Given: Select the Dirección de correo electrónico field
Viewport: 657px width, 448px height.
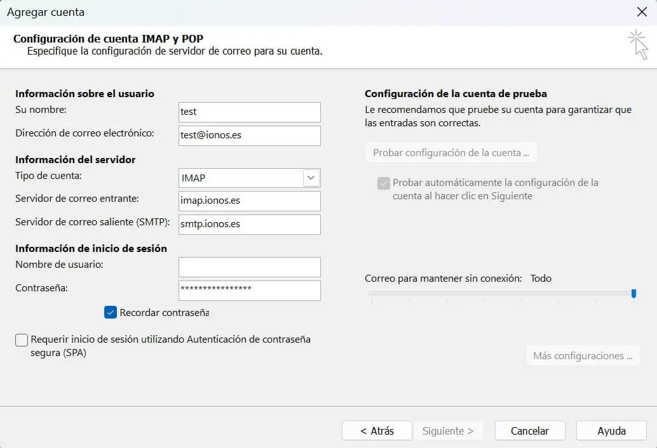Looking at the screenshot, I should point(249,135).
